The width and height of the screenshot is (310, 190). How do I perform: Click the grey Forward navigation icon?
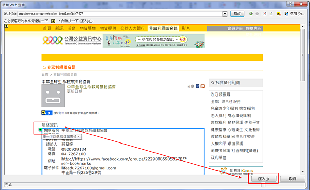[257, 14]
